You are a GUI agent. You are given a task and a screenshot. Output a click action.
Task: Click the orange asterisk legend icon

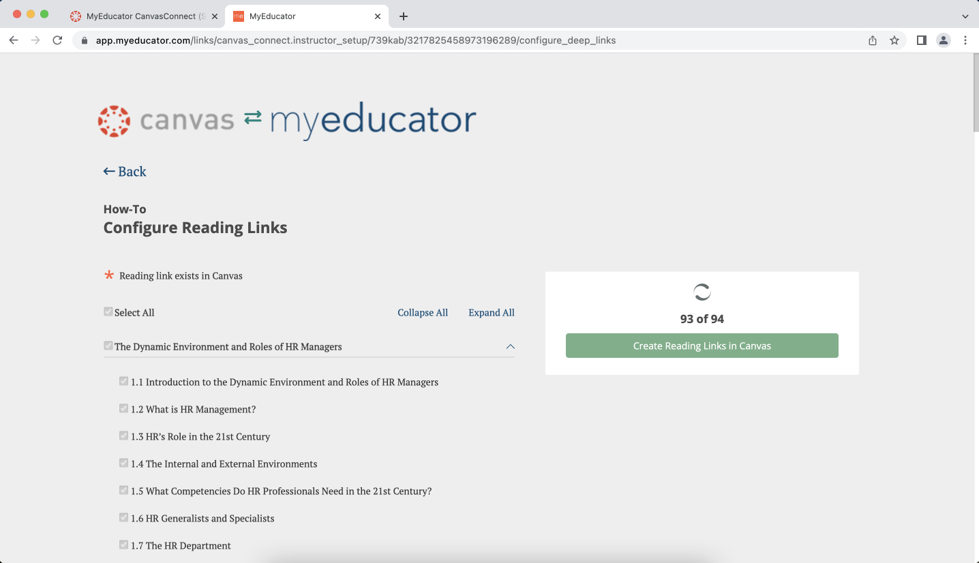(x=109, y=275)
